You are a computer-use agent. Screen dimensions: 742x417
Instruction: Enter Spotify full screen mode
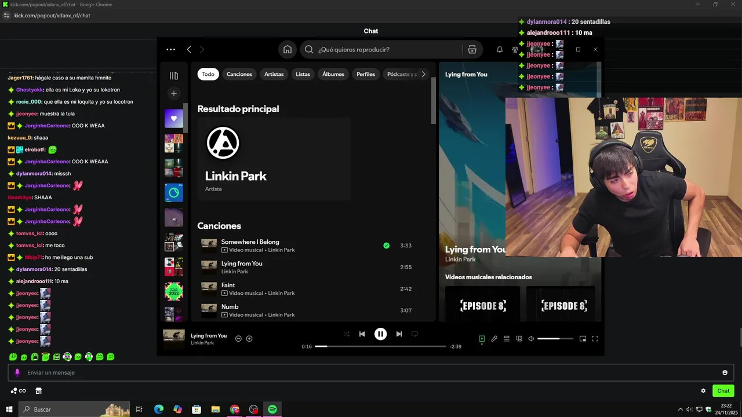[x=595, y=339]
